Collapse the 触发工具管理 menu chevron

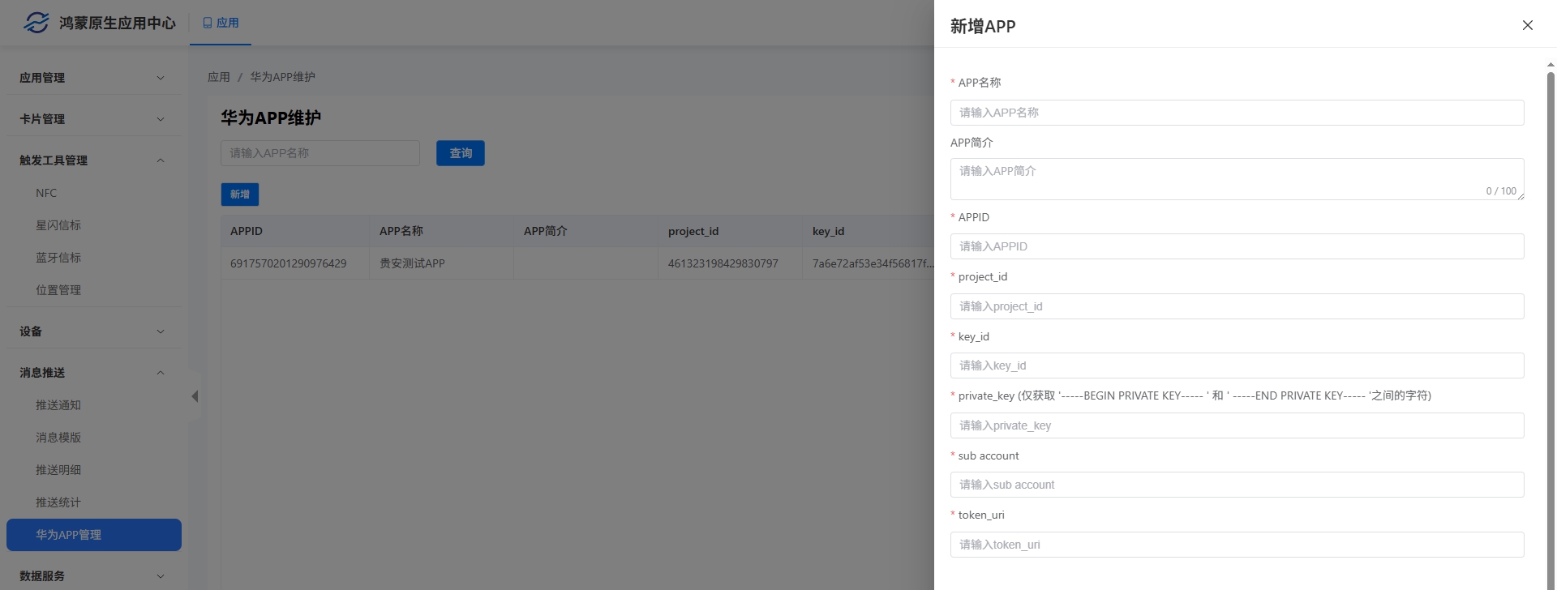tap(161, 160)
